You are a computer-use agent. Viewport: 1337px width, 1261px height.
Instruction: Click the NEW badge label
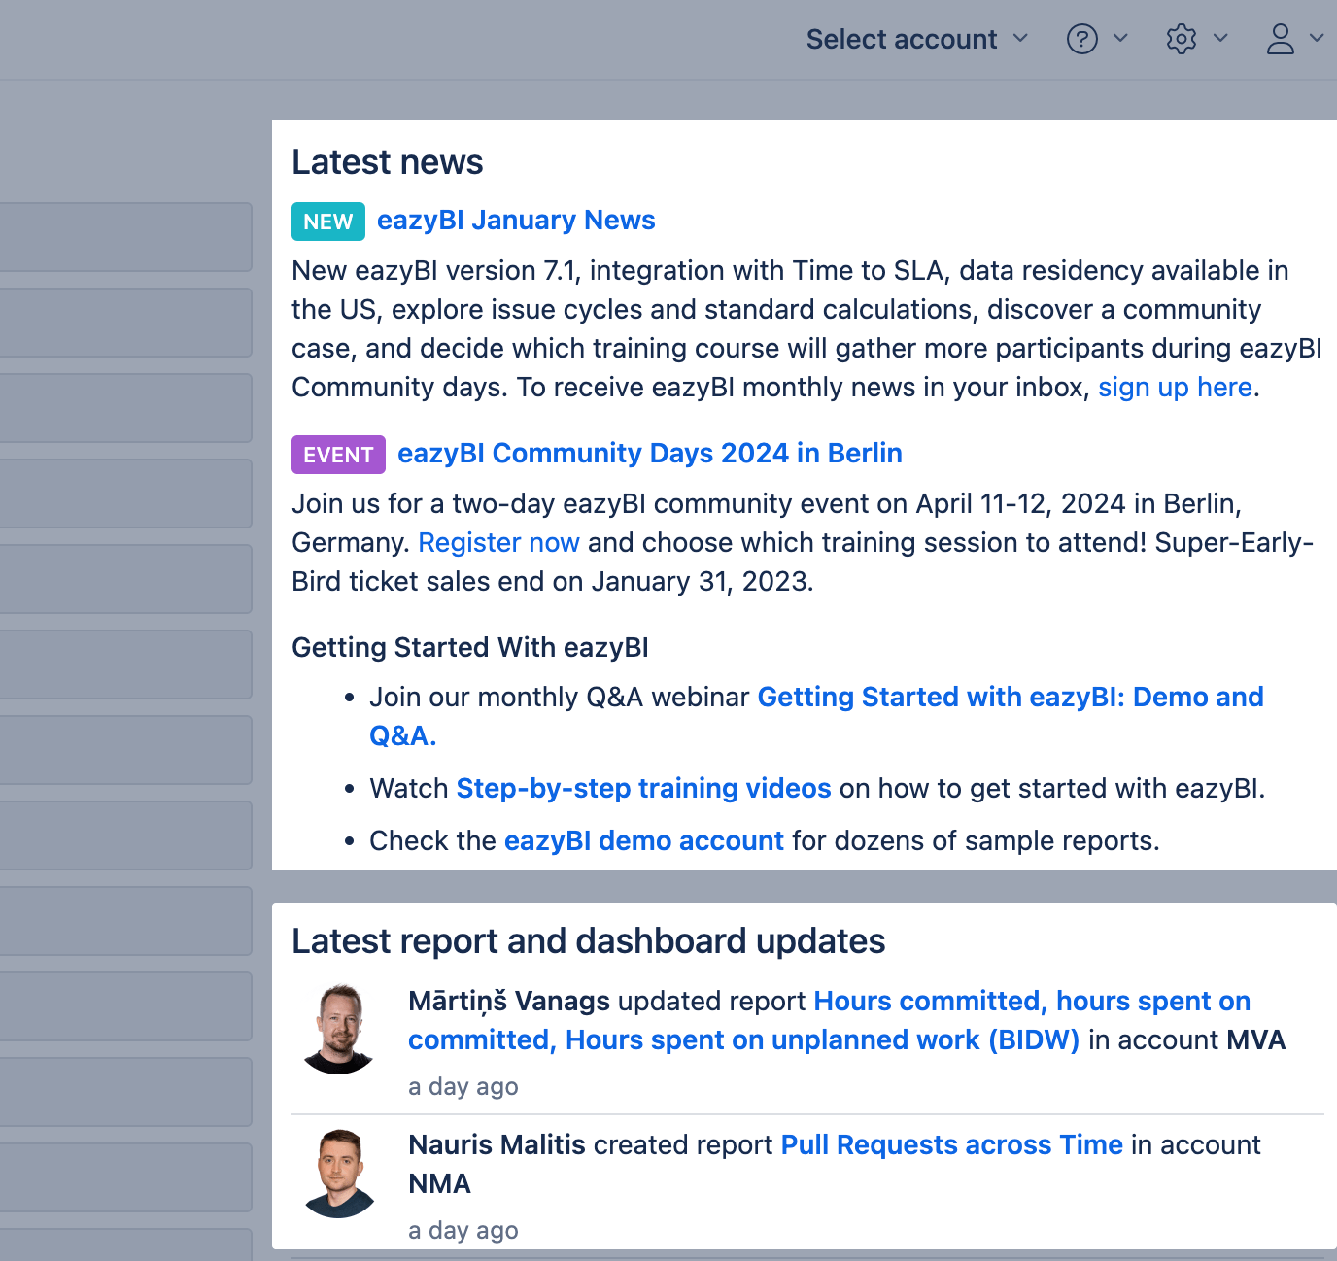pyautogui.click(x=328, y=222)
